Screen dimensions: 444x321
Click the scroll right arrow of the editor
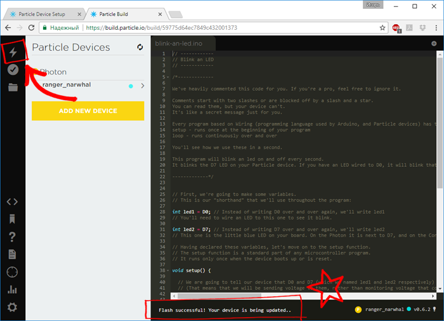[433, 296]
